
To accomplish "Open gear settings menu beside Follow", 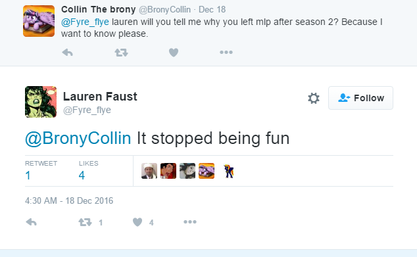I will (x=314, y=98).
